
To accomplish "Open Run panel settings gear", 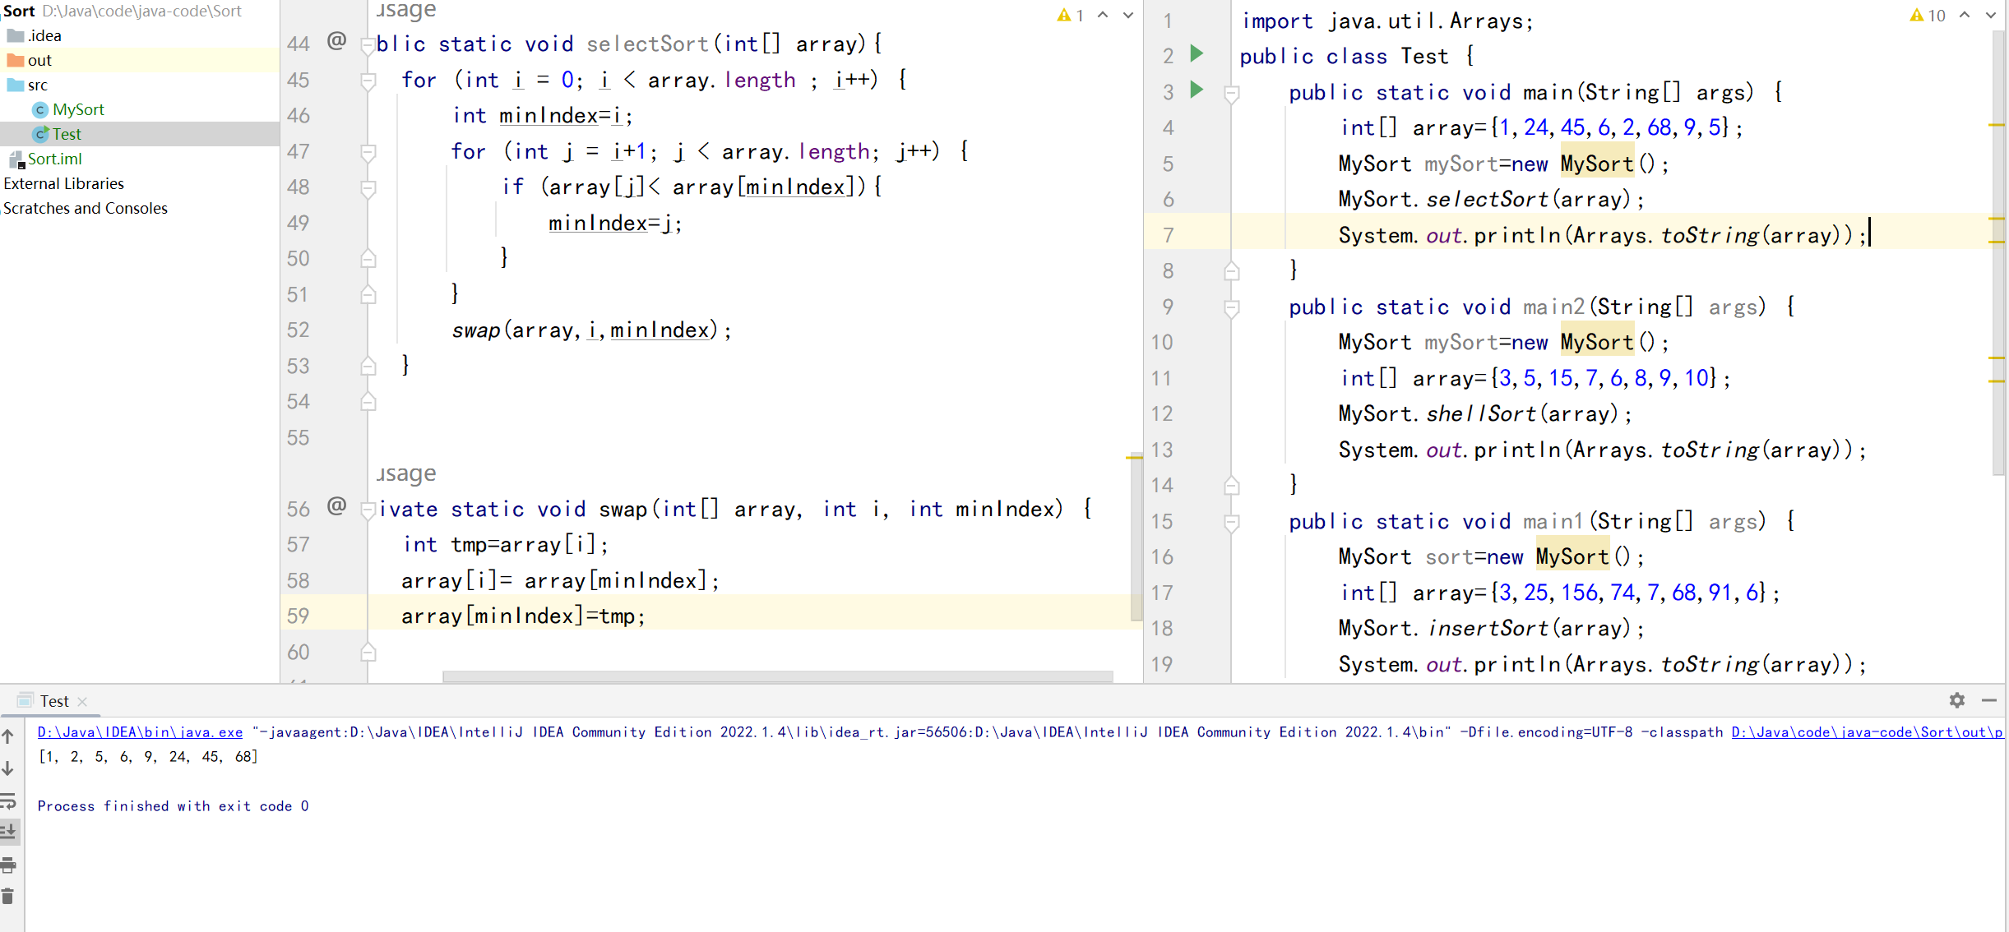I will 1956,700.
